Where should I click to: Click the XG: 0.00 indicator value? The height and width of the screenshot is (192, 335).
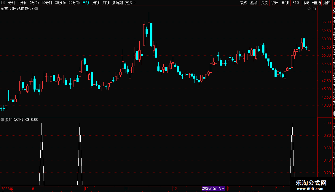[x=31, y=120]
